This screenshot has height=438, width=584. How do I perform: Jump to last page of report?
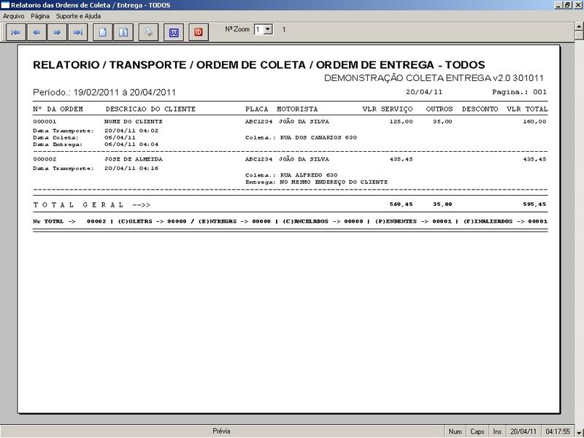point(78,32)
